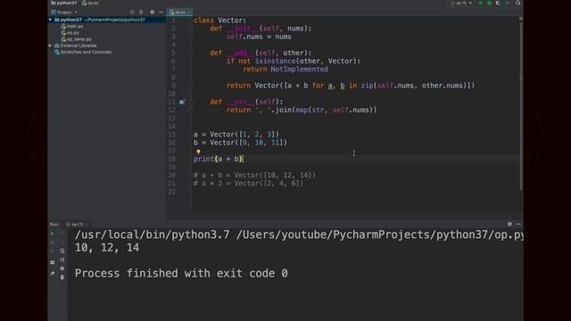Open the Project panel settings gear
The image size is (571, 321).
[152, 12]
